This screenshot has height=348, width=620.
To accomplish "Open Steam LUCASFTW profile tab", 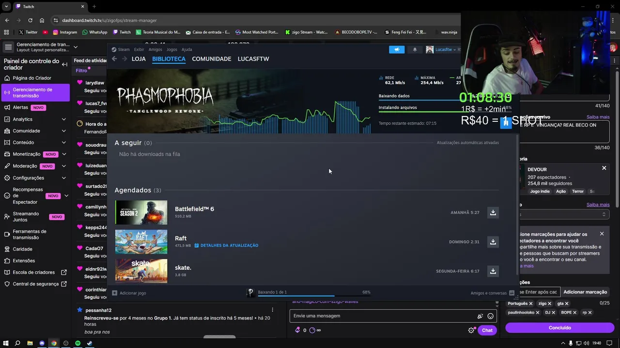I will point(253,59).
